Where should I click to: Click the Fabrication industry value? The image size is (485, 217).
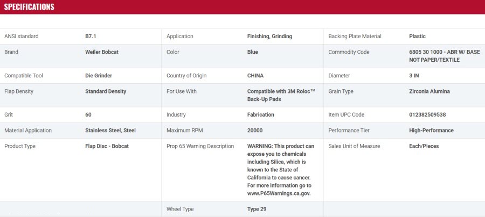click(x=261, y=114)
